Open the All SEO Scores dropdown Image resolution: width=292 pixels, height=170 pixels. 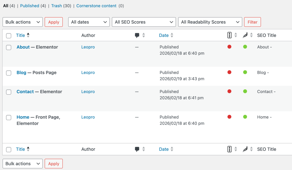click(x=144, y=22)
